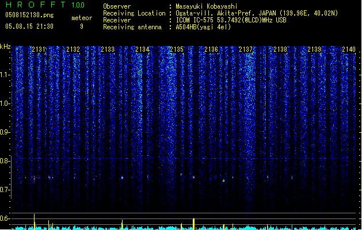Click the 1.1 kHz axis tick label
This screenshot has height=230, width=362.
point(5,75)
